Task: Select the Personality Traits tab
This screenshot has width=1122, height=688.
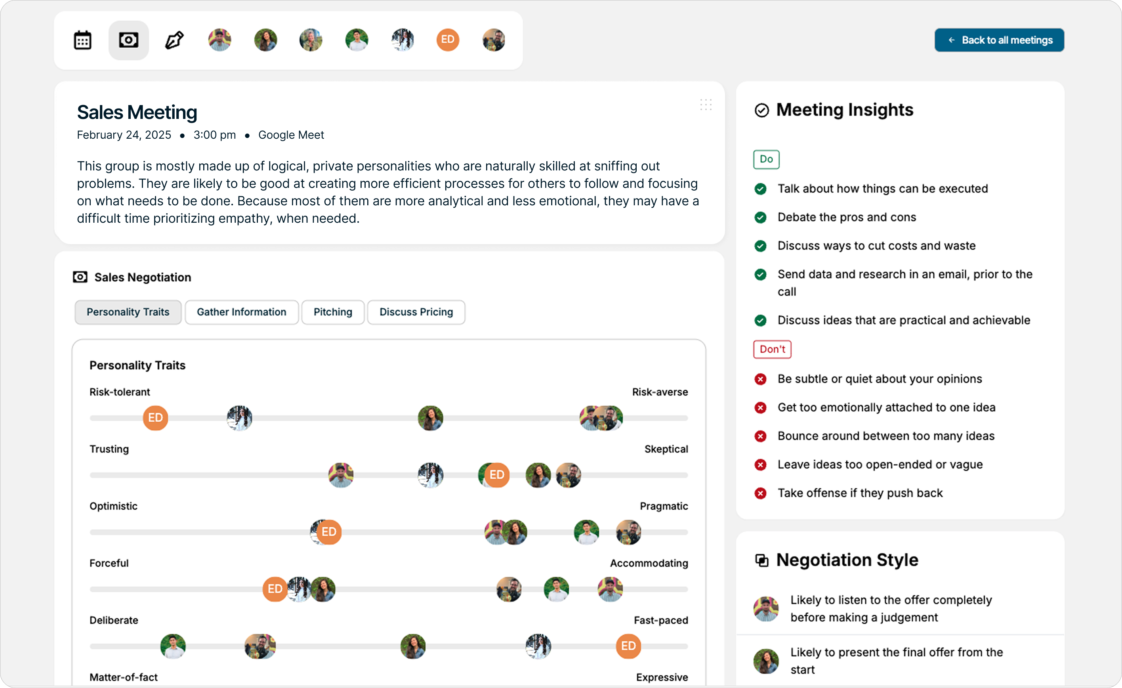Action: click(128, 312)
